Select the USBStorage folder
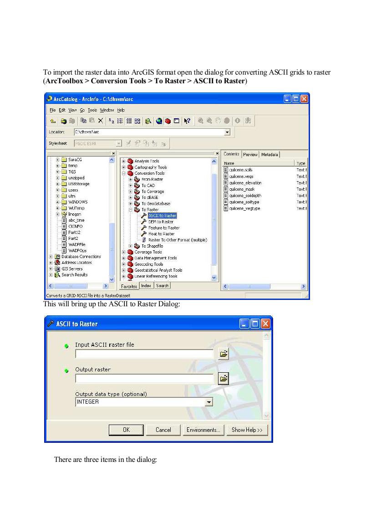 pos(79,184)
